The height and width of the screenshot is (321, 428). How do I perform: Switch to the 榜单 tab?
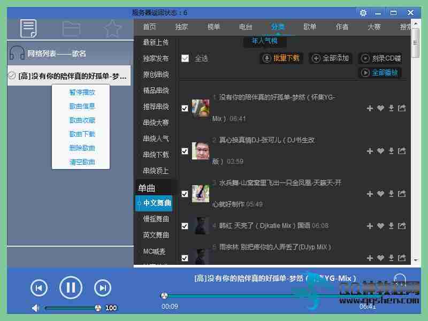point(213,27)
